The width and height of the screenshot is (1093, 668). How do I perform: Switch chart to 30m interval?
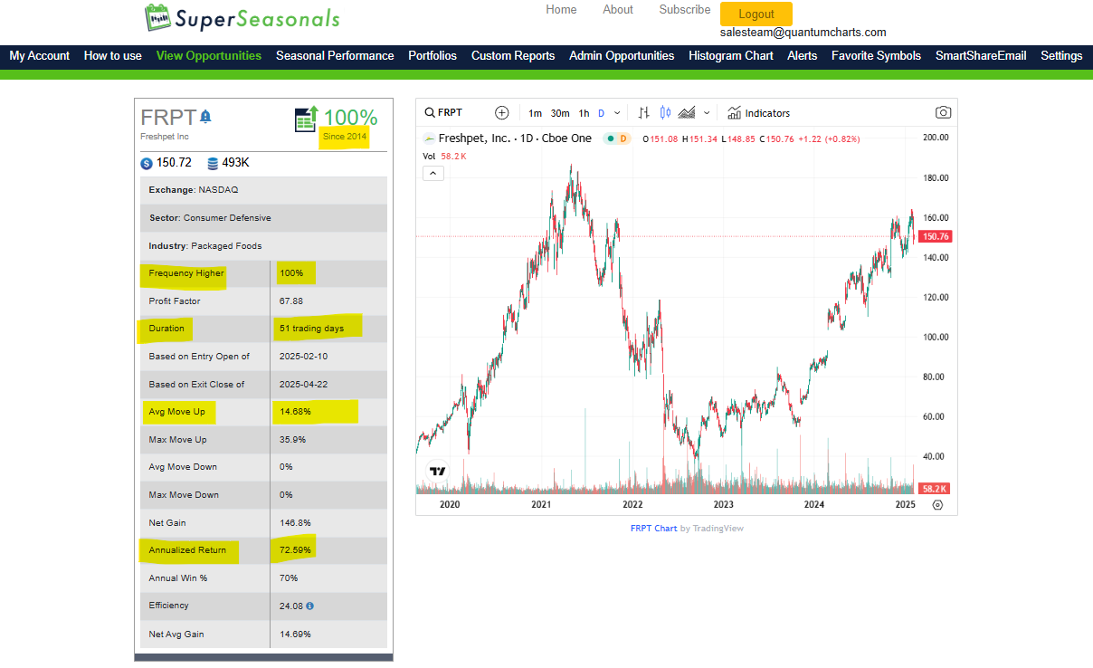tap(560, 113)
